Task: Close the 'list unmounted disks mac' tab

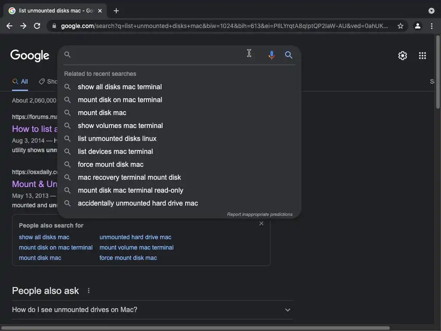Action: (x=100, y=11)
